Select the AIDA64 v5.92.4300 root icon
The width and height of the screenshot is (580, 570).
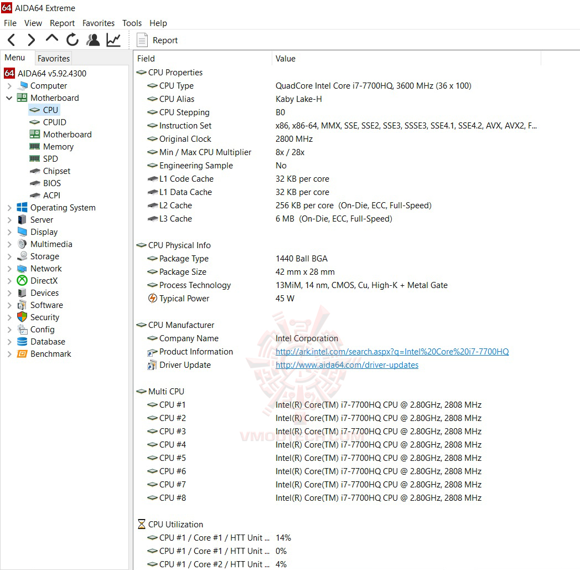(x=9, y=73)
